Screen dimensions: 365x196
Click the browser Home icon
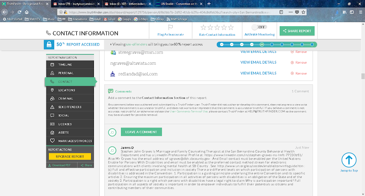pyautogui.click(x=27, y=12)
